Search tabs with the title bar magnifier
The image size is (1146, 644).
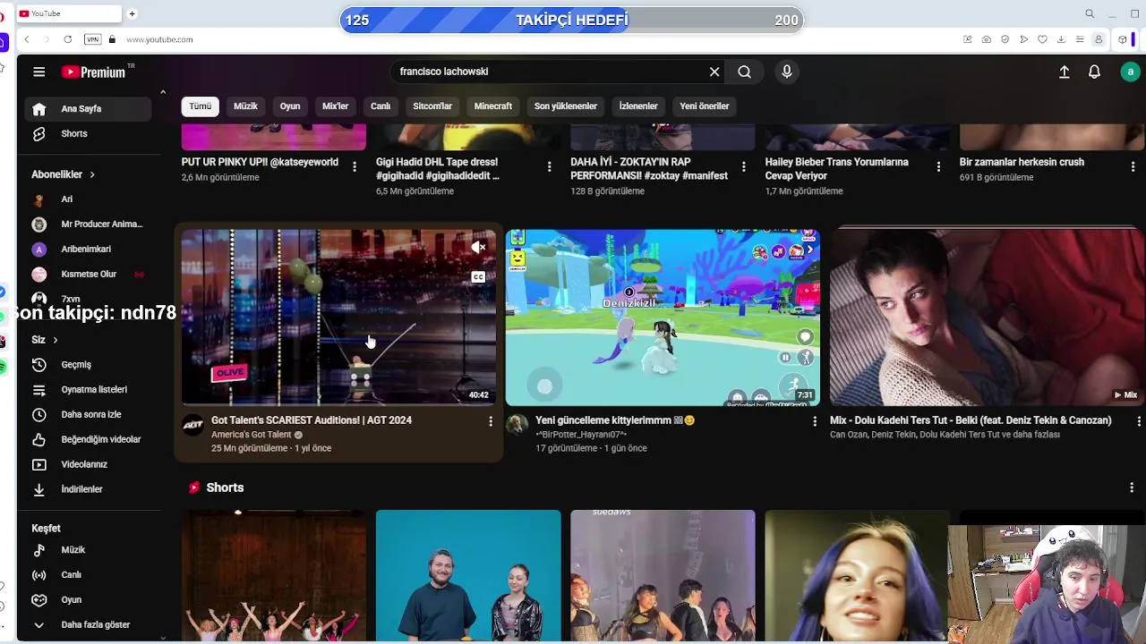(x=1090, y=13)
